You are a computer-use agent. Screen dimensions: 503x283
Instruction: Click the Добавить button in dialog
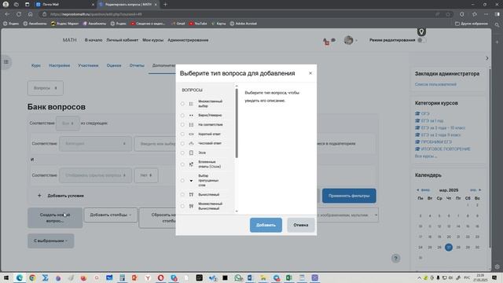click(x=266, y=225)
